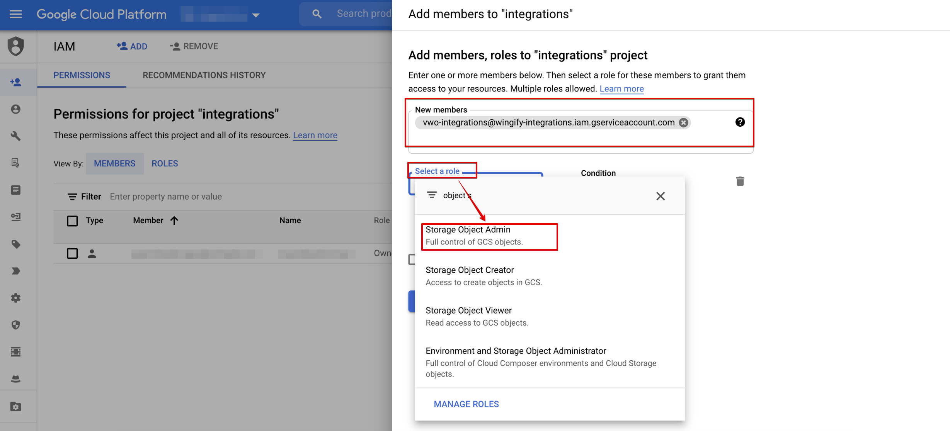This screenshot has height=431, width=950.
Task: Click the filter icon beside 'object'
Action: click(x=432, y=195)
